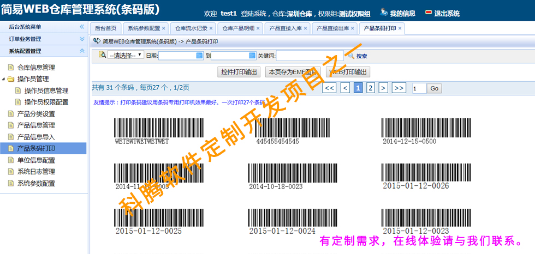Viewport: 535px width, 254px height.
Task: Open 我的信息 link
Action: pyautogui.click(x=403, y=14)
